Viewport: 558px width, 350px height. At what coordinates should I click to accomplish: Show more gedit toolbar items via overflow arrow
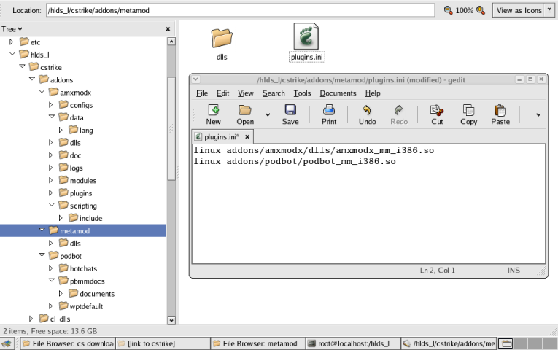point(538,114)
